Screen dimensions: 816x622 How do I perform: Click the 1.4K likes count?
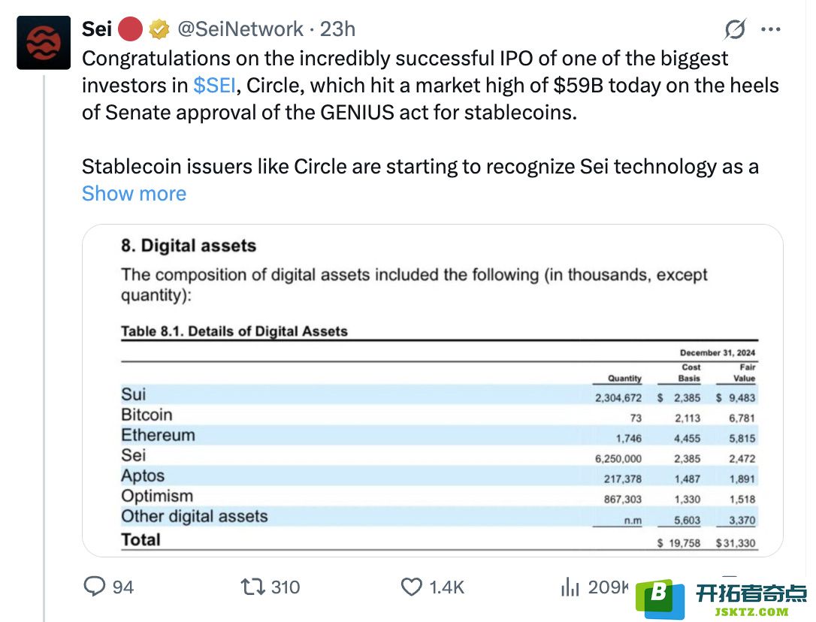(446, 587)
